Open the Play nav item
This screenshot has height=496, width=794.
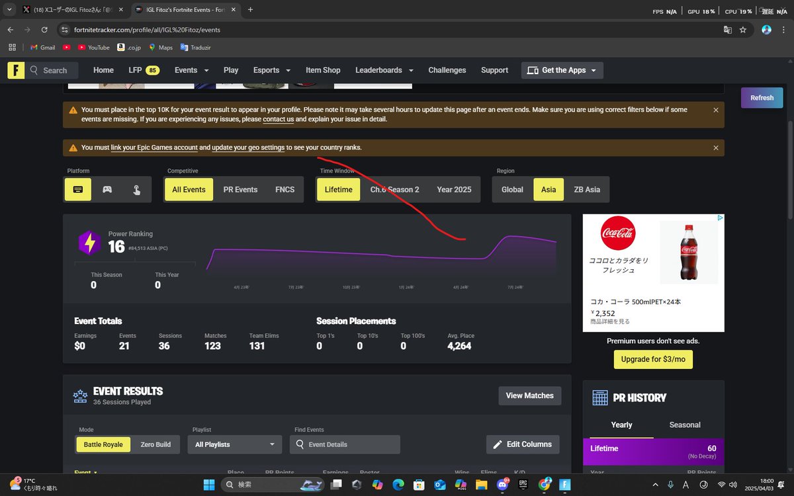pyautogui.click(x=231, y=70)
